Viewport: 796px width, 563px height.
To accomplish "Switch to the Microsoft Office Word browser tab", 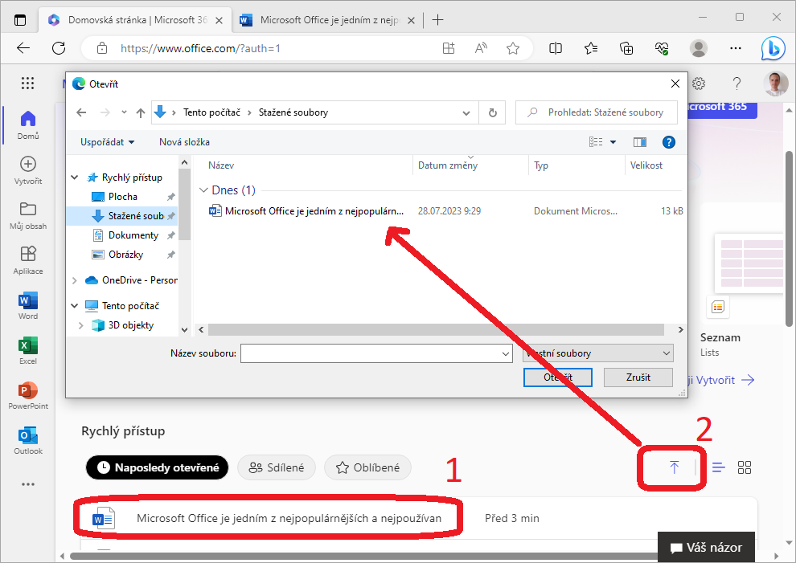I will (327, 20).
